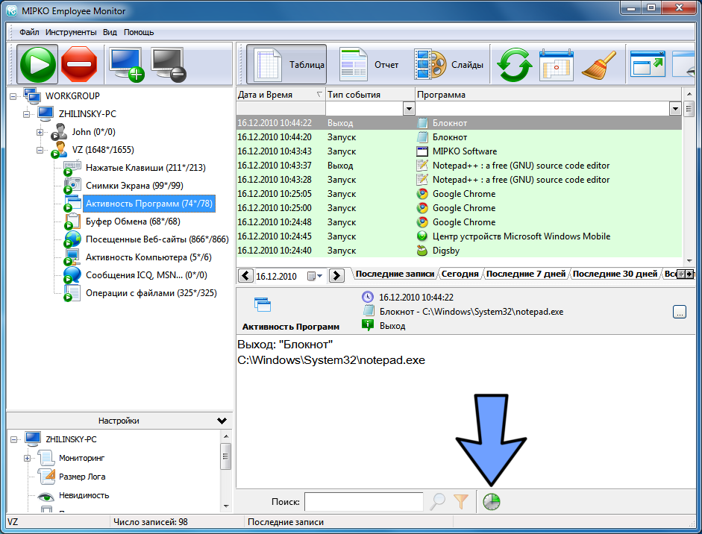This screenshot has width=702, height=534.
Task: Select the Сообщения ICQ, MSN... (0*/0) category
Action: click(x=146, y=275)
